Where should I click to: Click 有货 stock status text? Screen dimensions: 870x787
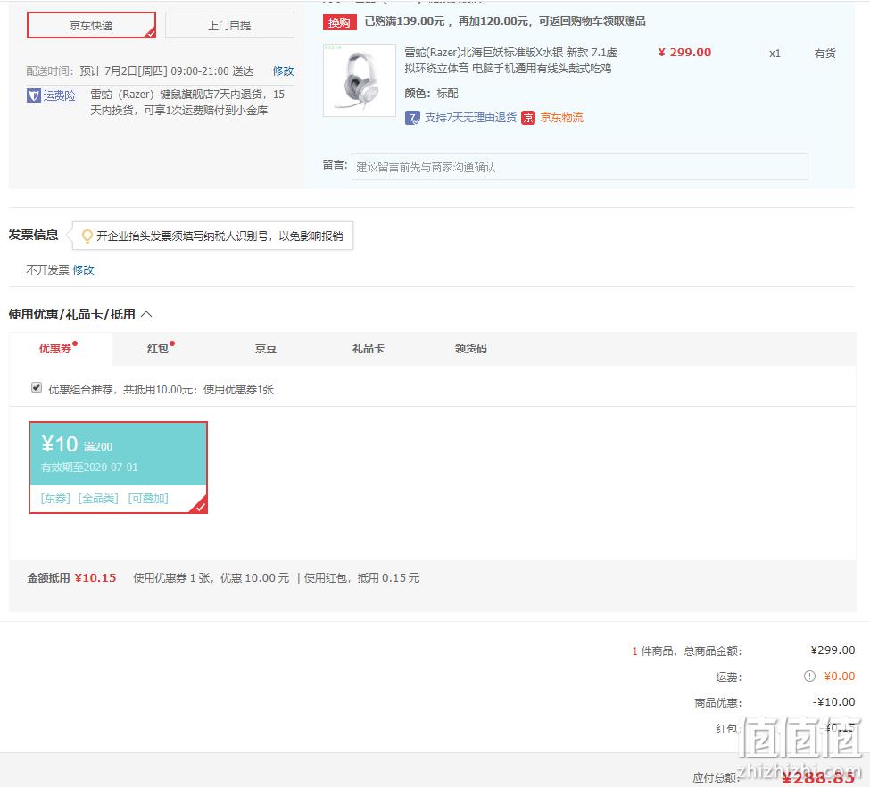tap(825, 54)
